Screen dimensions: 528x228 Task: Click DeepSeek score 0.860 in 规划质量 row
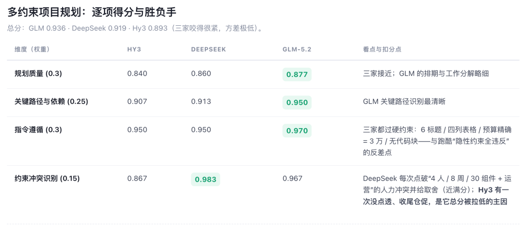pos(201,74)
